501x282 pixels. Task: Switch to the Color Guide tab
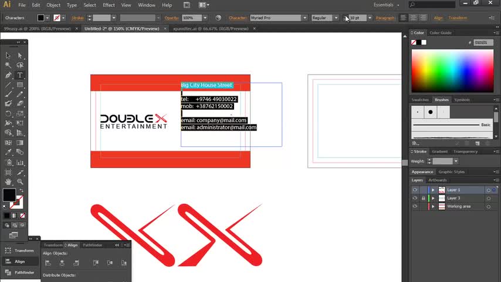pos(441,33)
